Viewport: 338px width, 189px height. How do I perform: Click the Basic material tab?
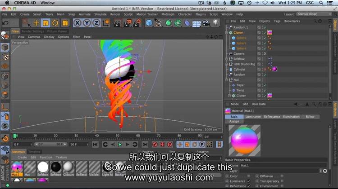[234, 117]
